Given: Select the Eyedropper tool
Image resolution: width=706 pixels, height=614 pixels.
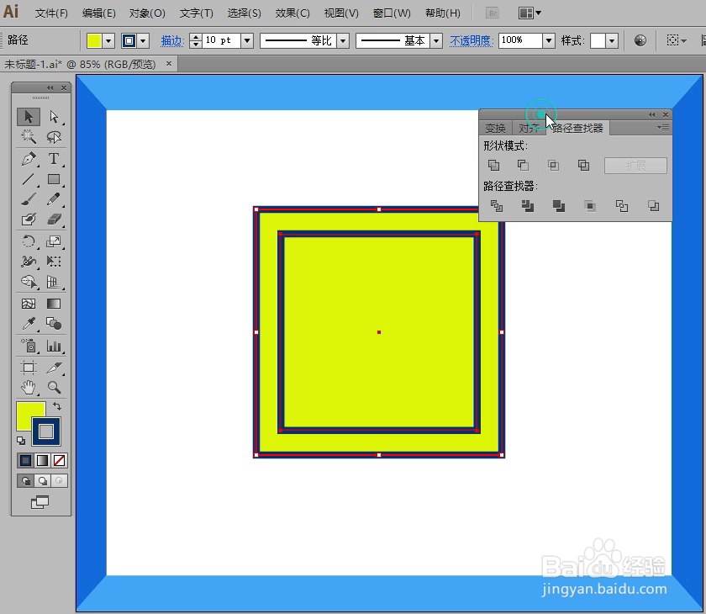Looking at the screenshot, I should pyautogui.click(x=29, y=324).
